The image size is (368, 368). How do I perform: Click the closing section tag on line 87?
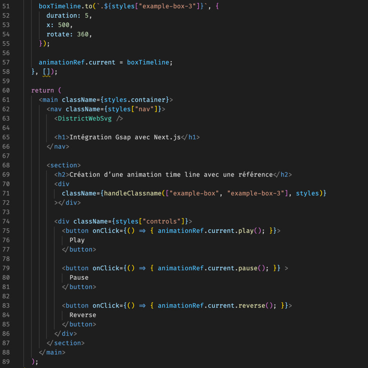coord(65,342)
